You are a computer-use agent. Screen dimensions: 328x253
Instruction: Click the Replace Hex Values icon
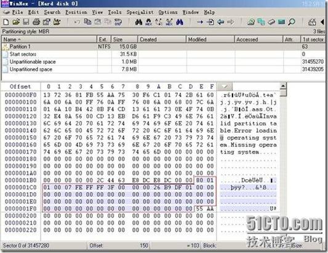[x=169, y=21]
